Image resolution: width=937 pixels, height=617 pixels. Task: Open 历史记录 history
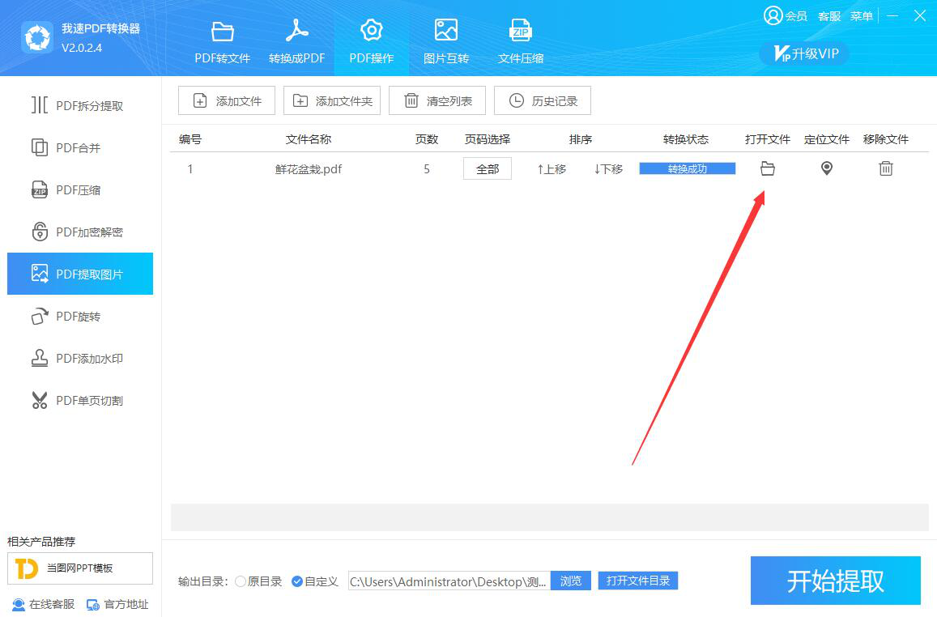pyautogui.click(x=543, y=100)
